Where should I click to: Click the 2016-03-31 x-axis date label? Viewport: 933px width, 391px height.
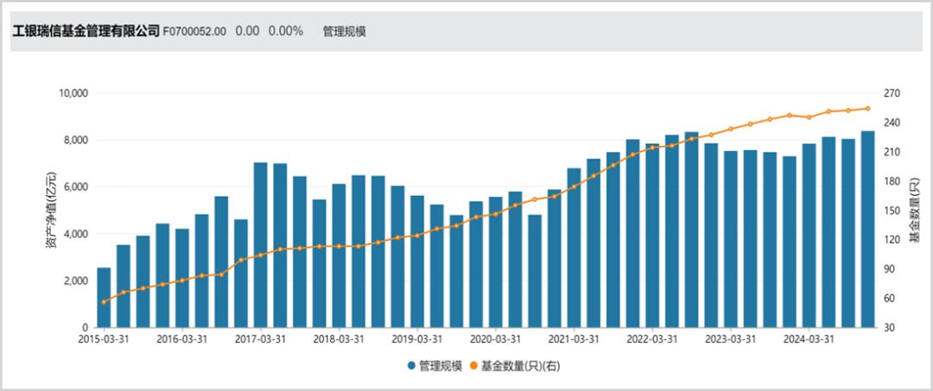click(x=182, y=340)
